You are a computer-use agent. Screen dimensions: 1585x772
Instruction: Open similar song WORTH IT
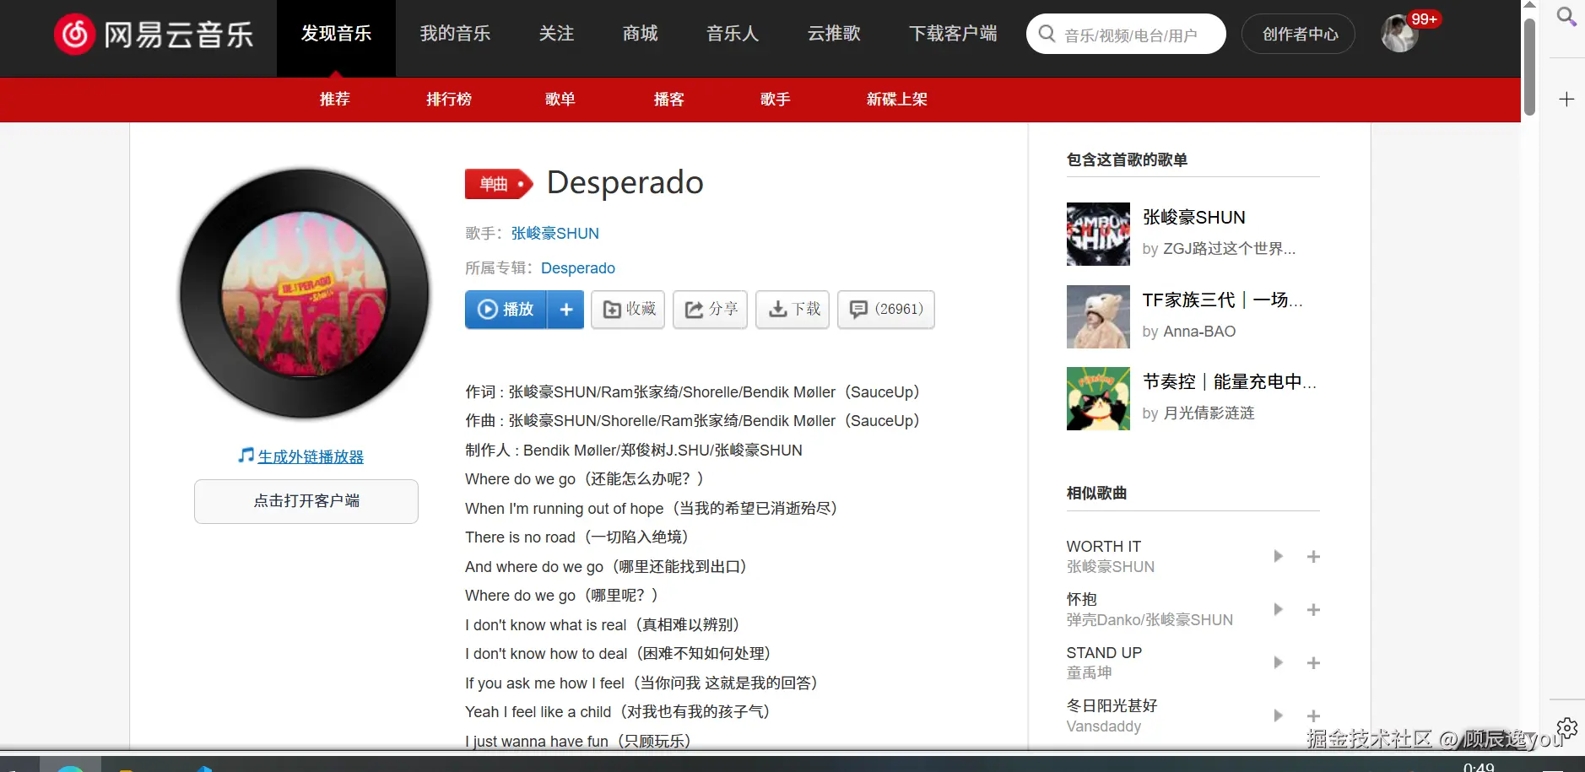tap(1103, 547)
